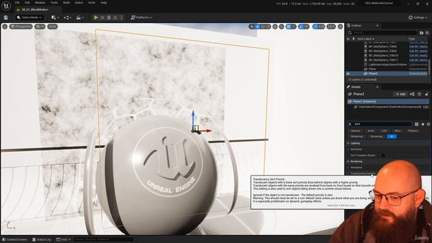Screen dimensions: 432x243
Task: Open the Details property matrix grid icon
Action: (416, 124)
